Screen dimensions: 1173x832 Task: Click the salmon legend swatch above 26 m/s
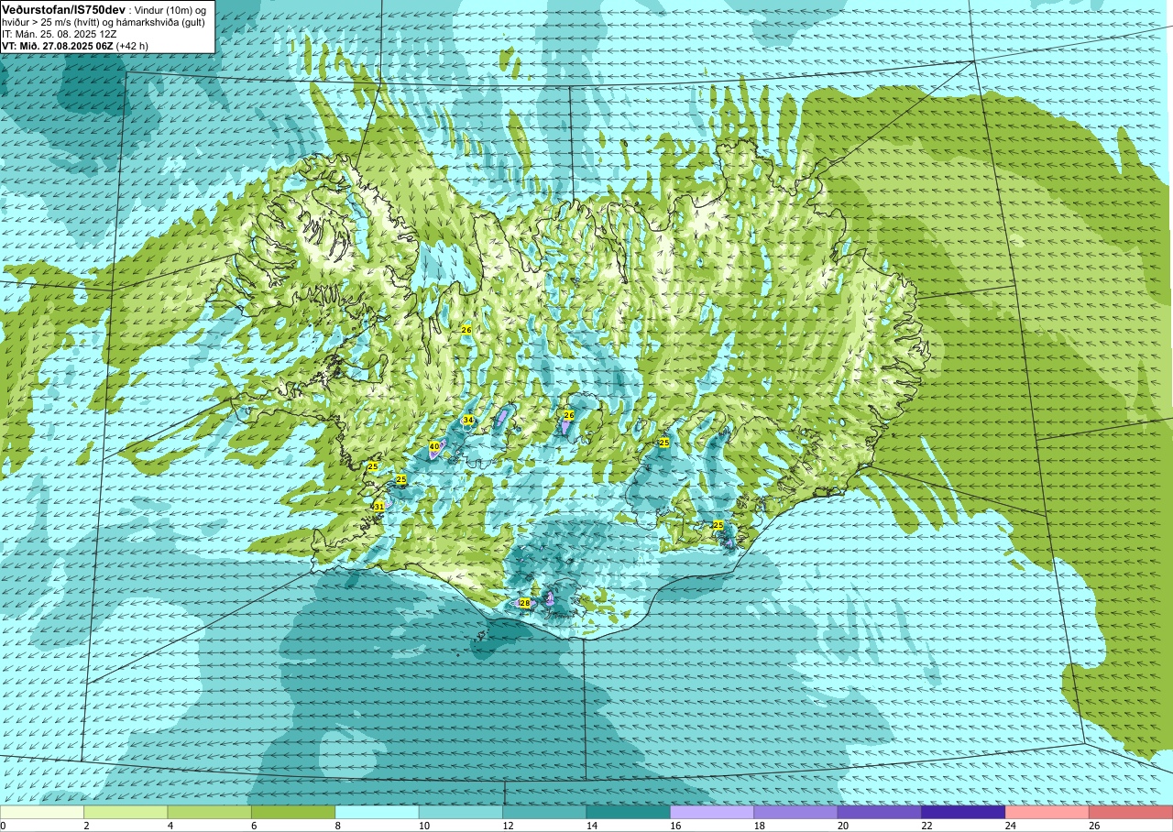pyautogui.click(x=1131, y=812)
